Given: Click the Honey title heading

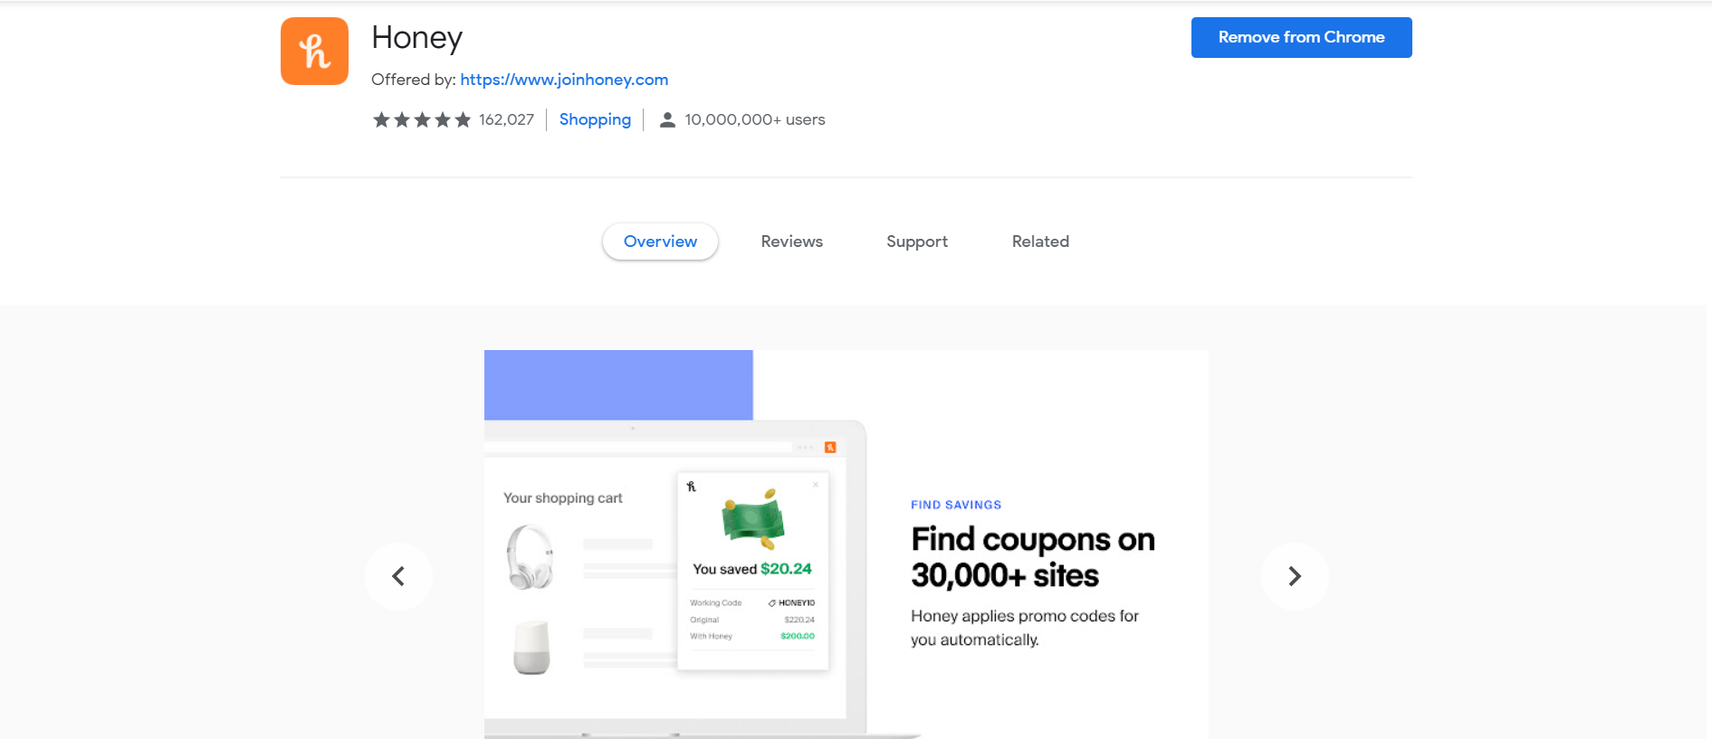Looking at the screenshot, I should [x=416, y=38].
